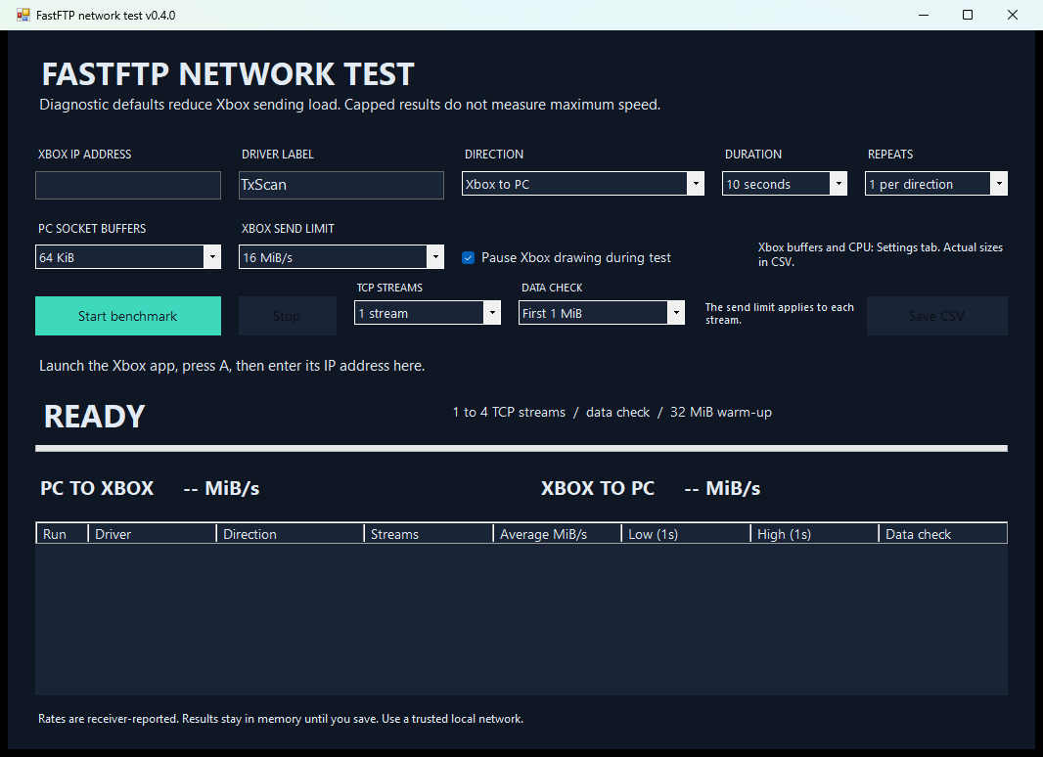Click the Save CSV button
Viewport: 1043px width, 757px height.
(936, 316)
